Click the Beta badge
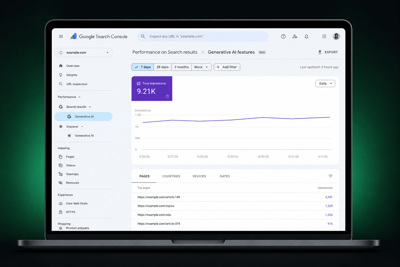Screen dimensions: 400x267 [262, 52]
